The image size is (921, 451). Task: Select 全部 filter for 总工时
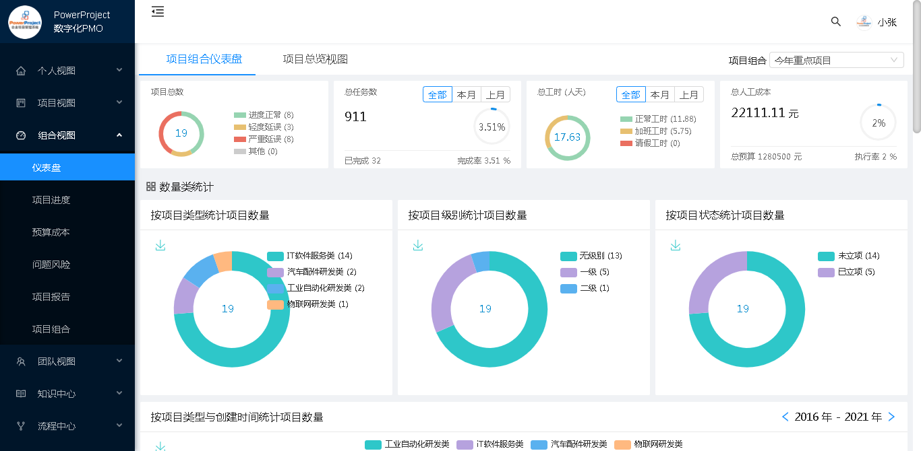(x=630, y=95)
